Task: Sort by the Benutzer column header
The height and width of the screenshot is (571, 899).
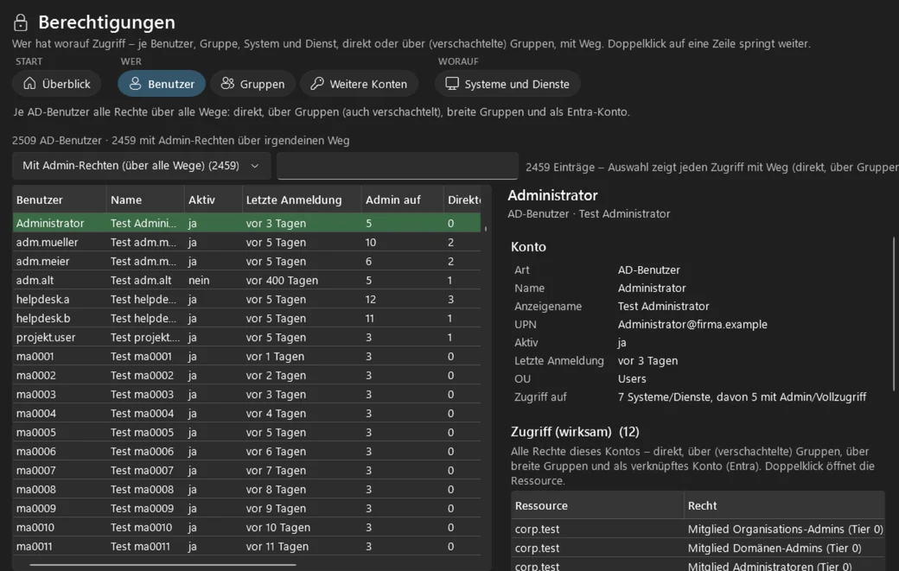Action: point(60,200)
